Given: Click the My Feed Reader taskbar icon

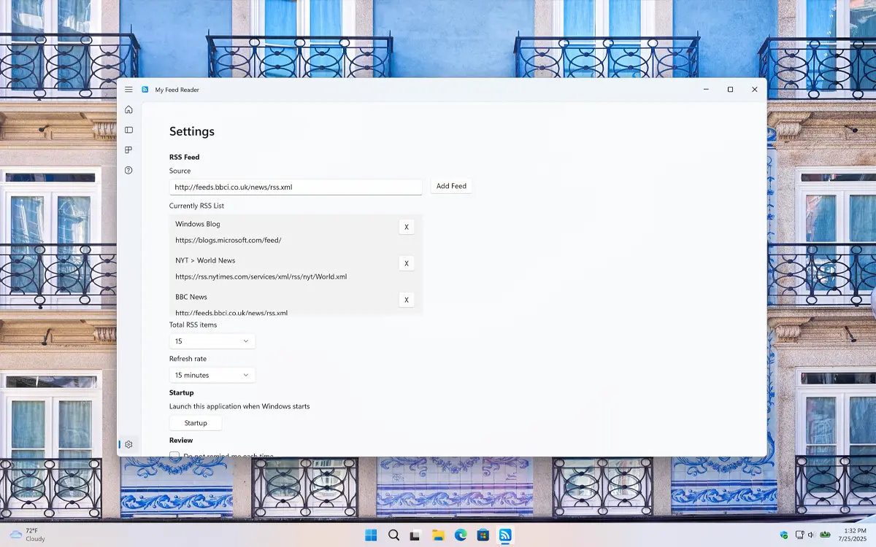Looking at the screenshot, I should click(505, 535).
